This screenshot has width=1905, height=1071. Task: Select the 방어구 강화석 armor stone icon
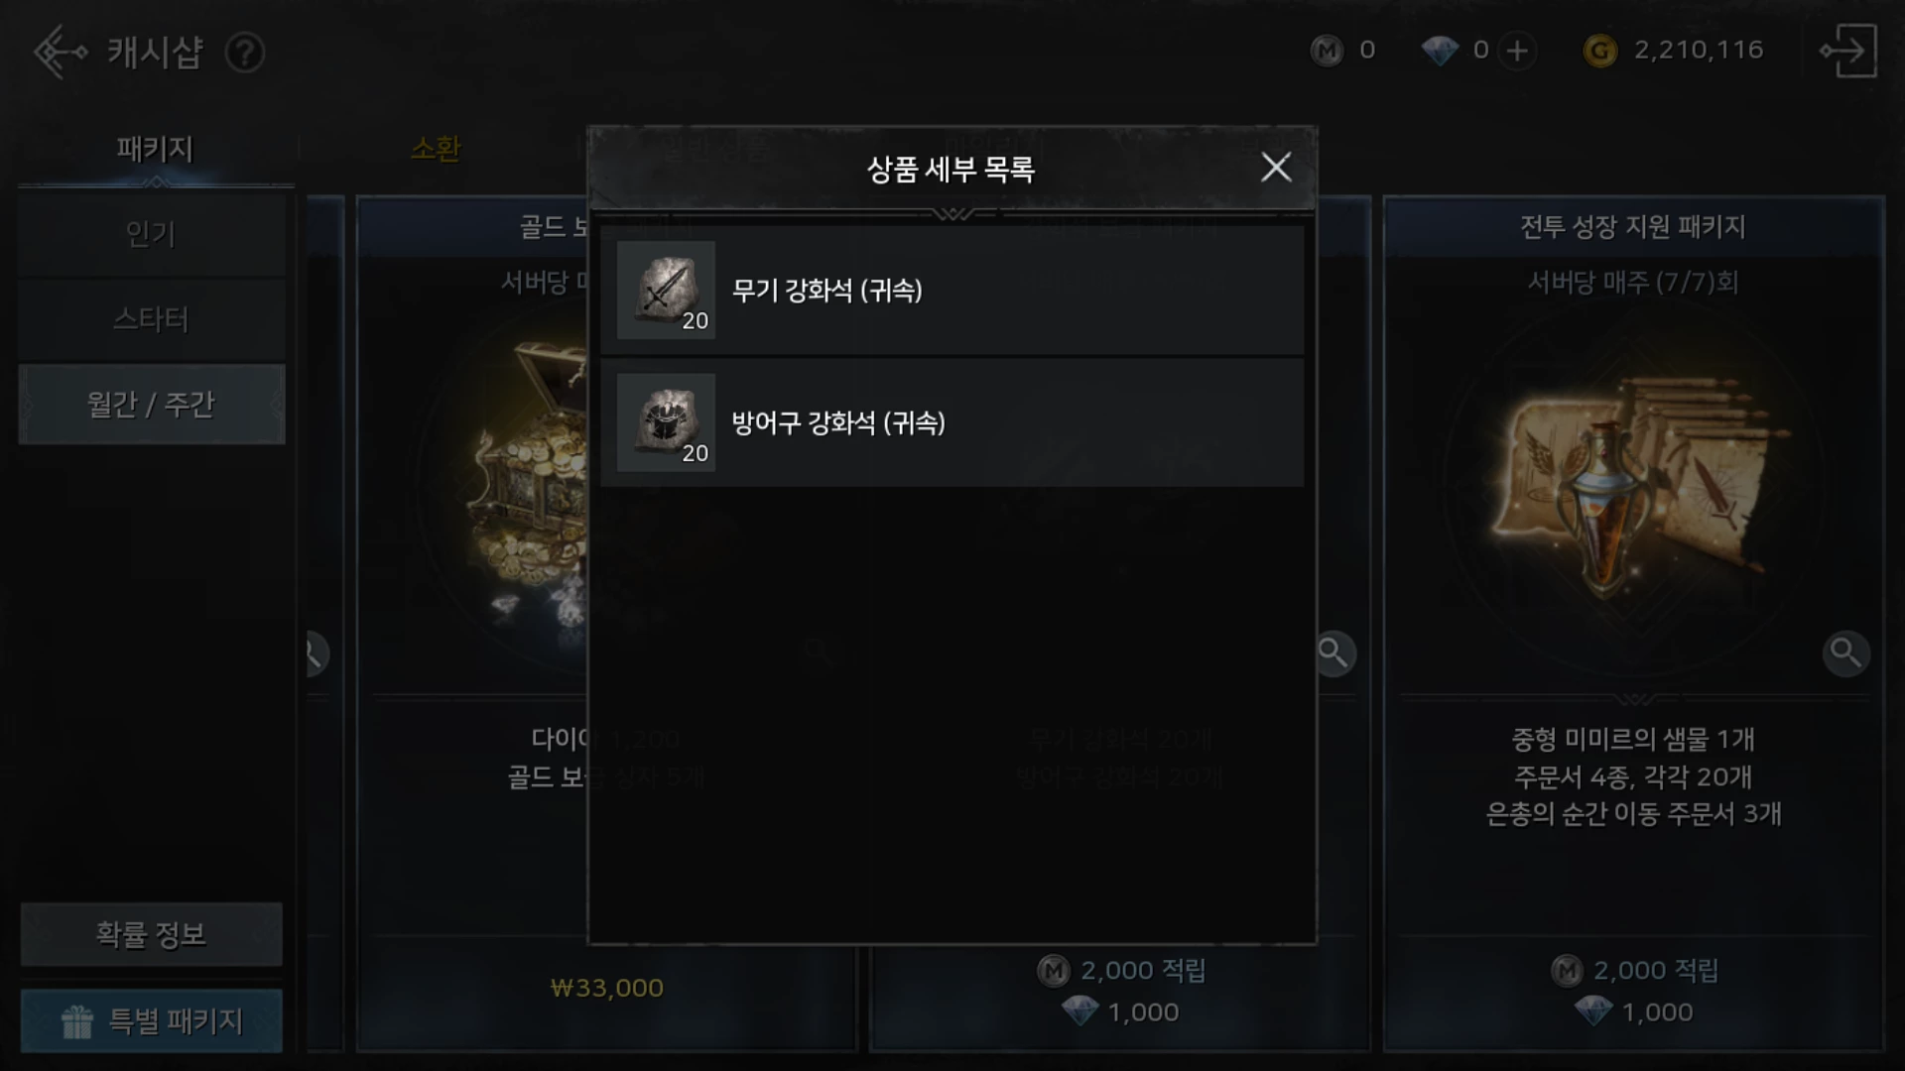pyautogui.click(x=666, y=422)
